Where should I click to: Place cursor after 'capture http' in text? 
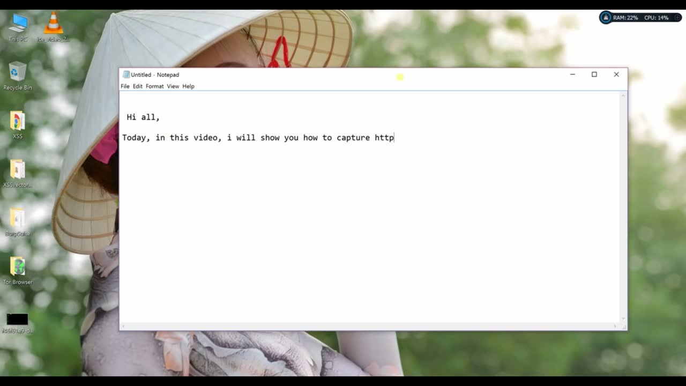(395, 138)
